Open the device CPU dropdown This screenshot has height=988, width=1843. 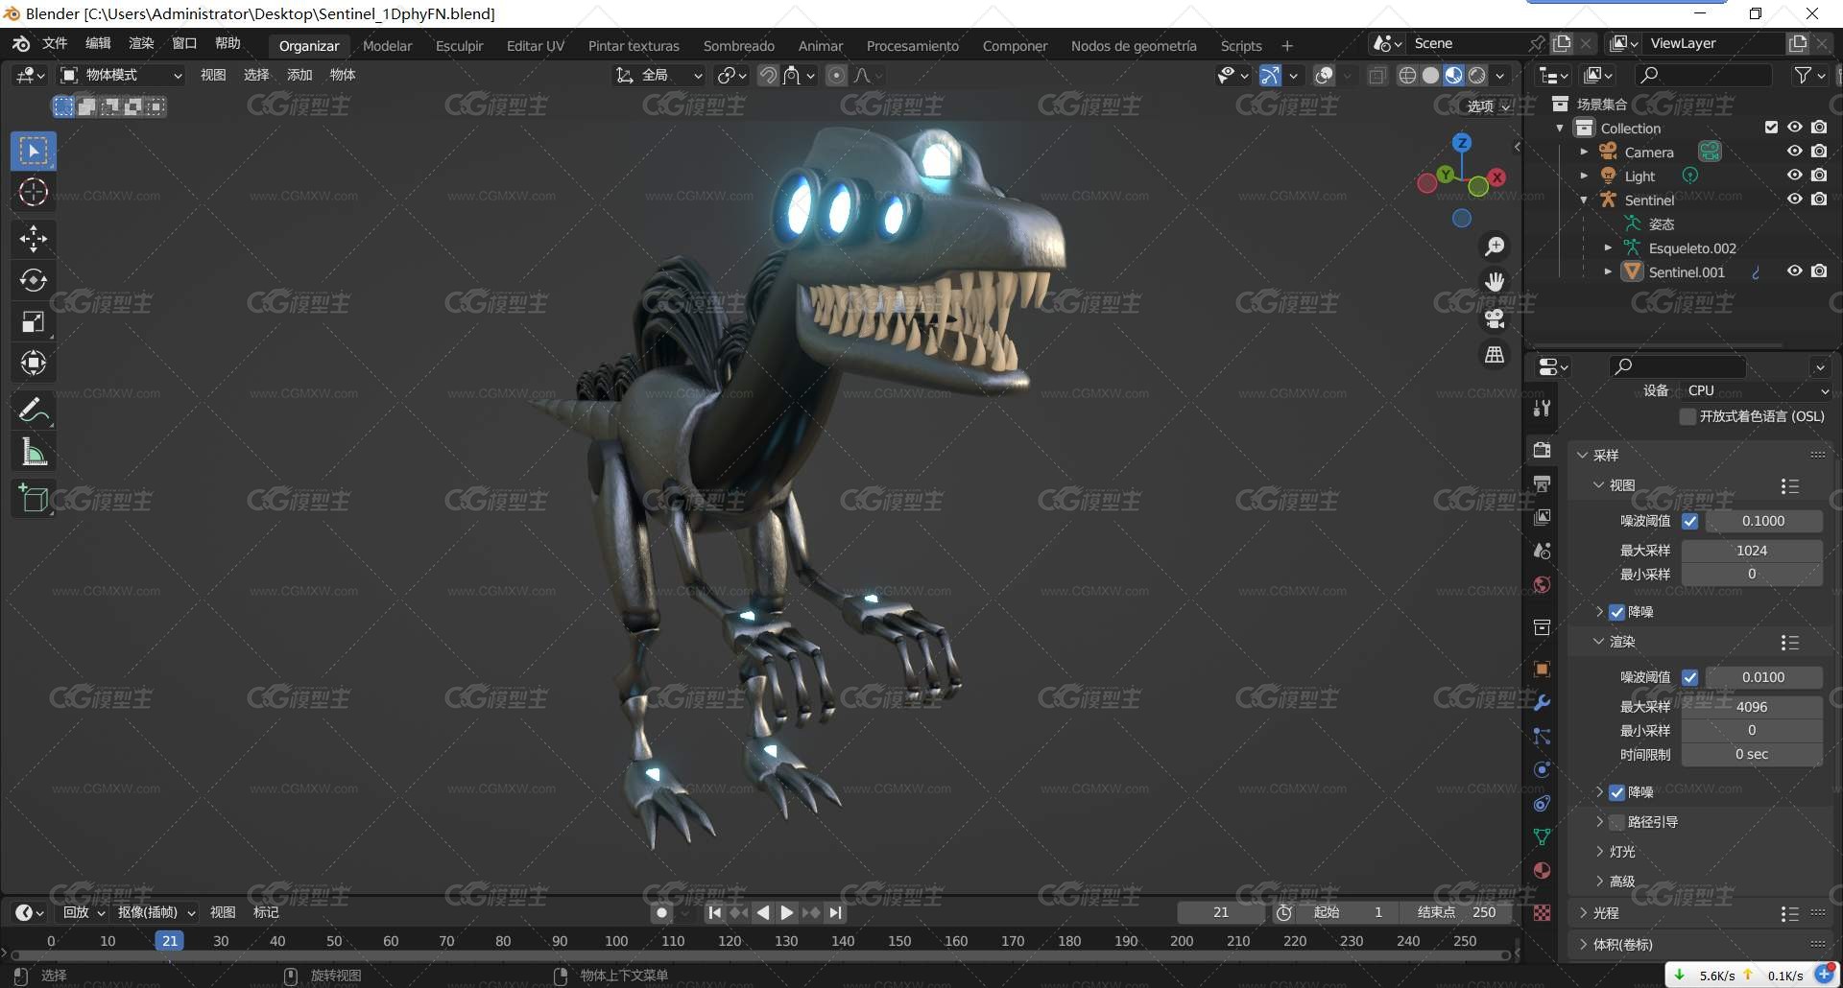coord(1756,390)
